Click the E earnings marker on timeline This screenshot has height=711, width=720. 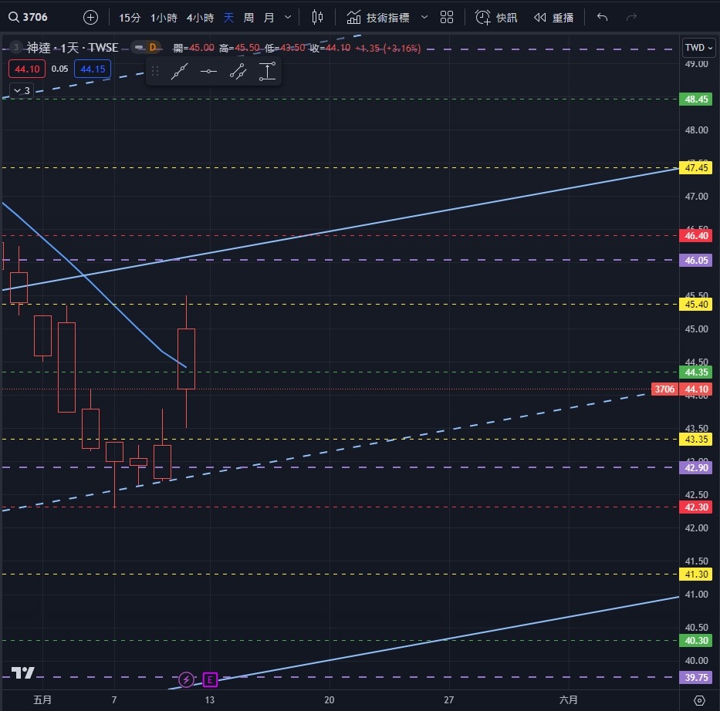pos(210,679)
